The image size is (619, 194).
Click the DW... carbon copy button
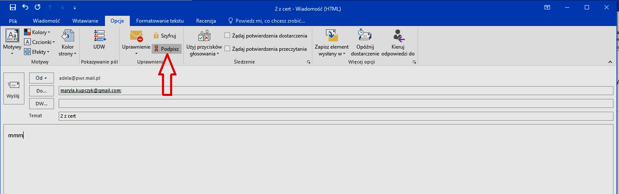point(41,104)
